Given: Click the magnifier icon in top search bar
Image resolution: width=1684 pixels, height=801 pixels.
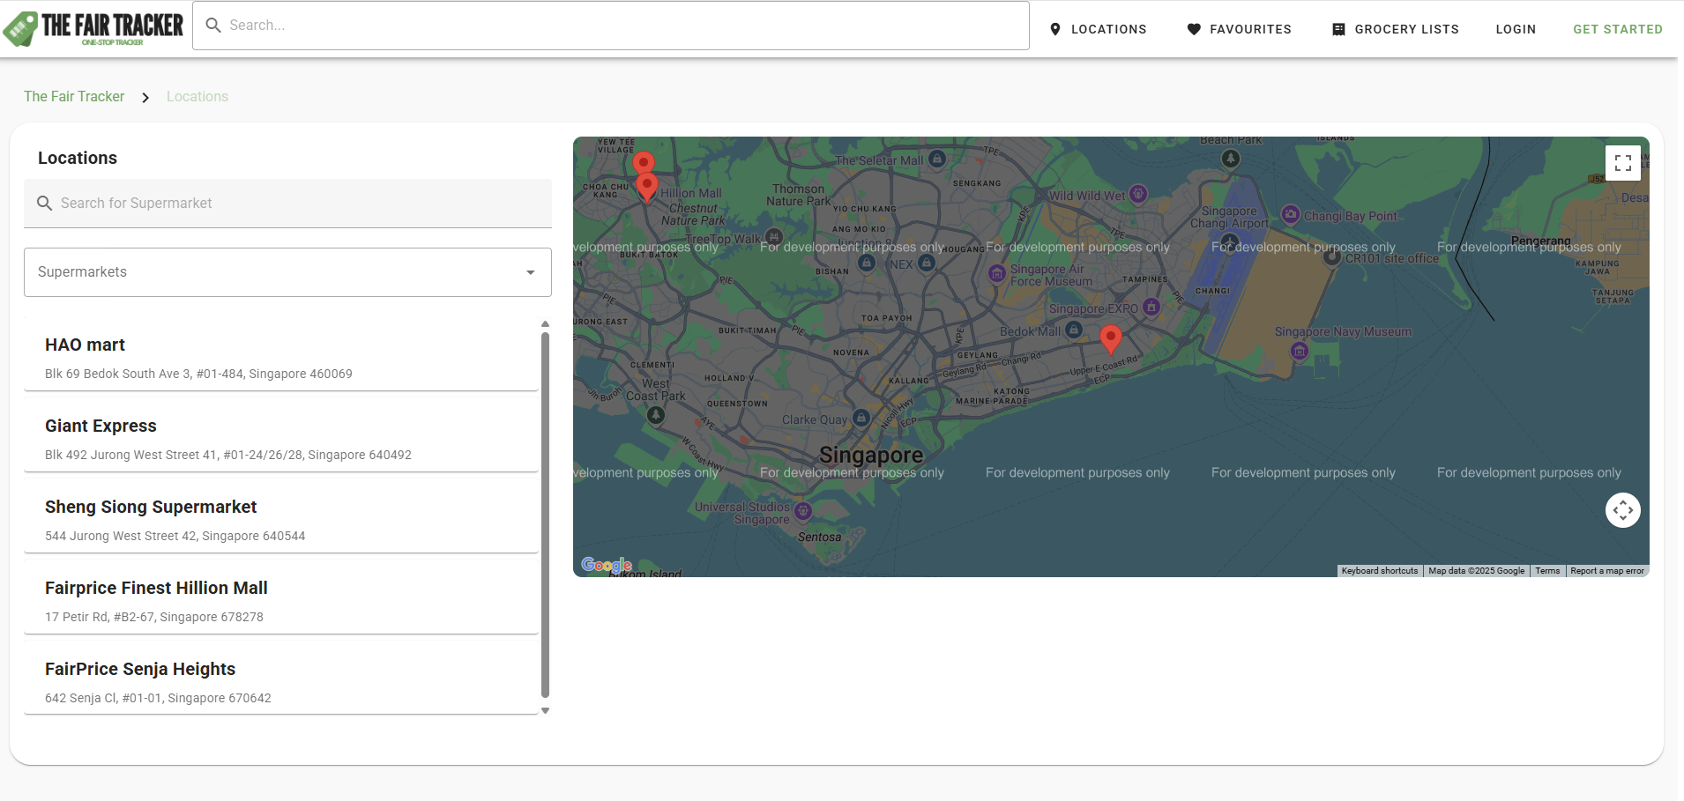Looking at the screenshot, I should click(x=213, y=26).
